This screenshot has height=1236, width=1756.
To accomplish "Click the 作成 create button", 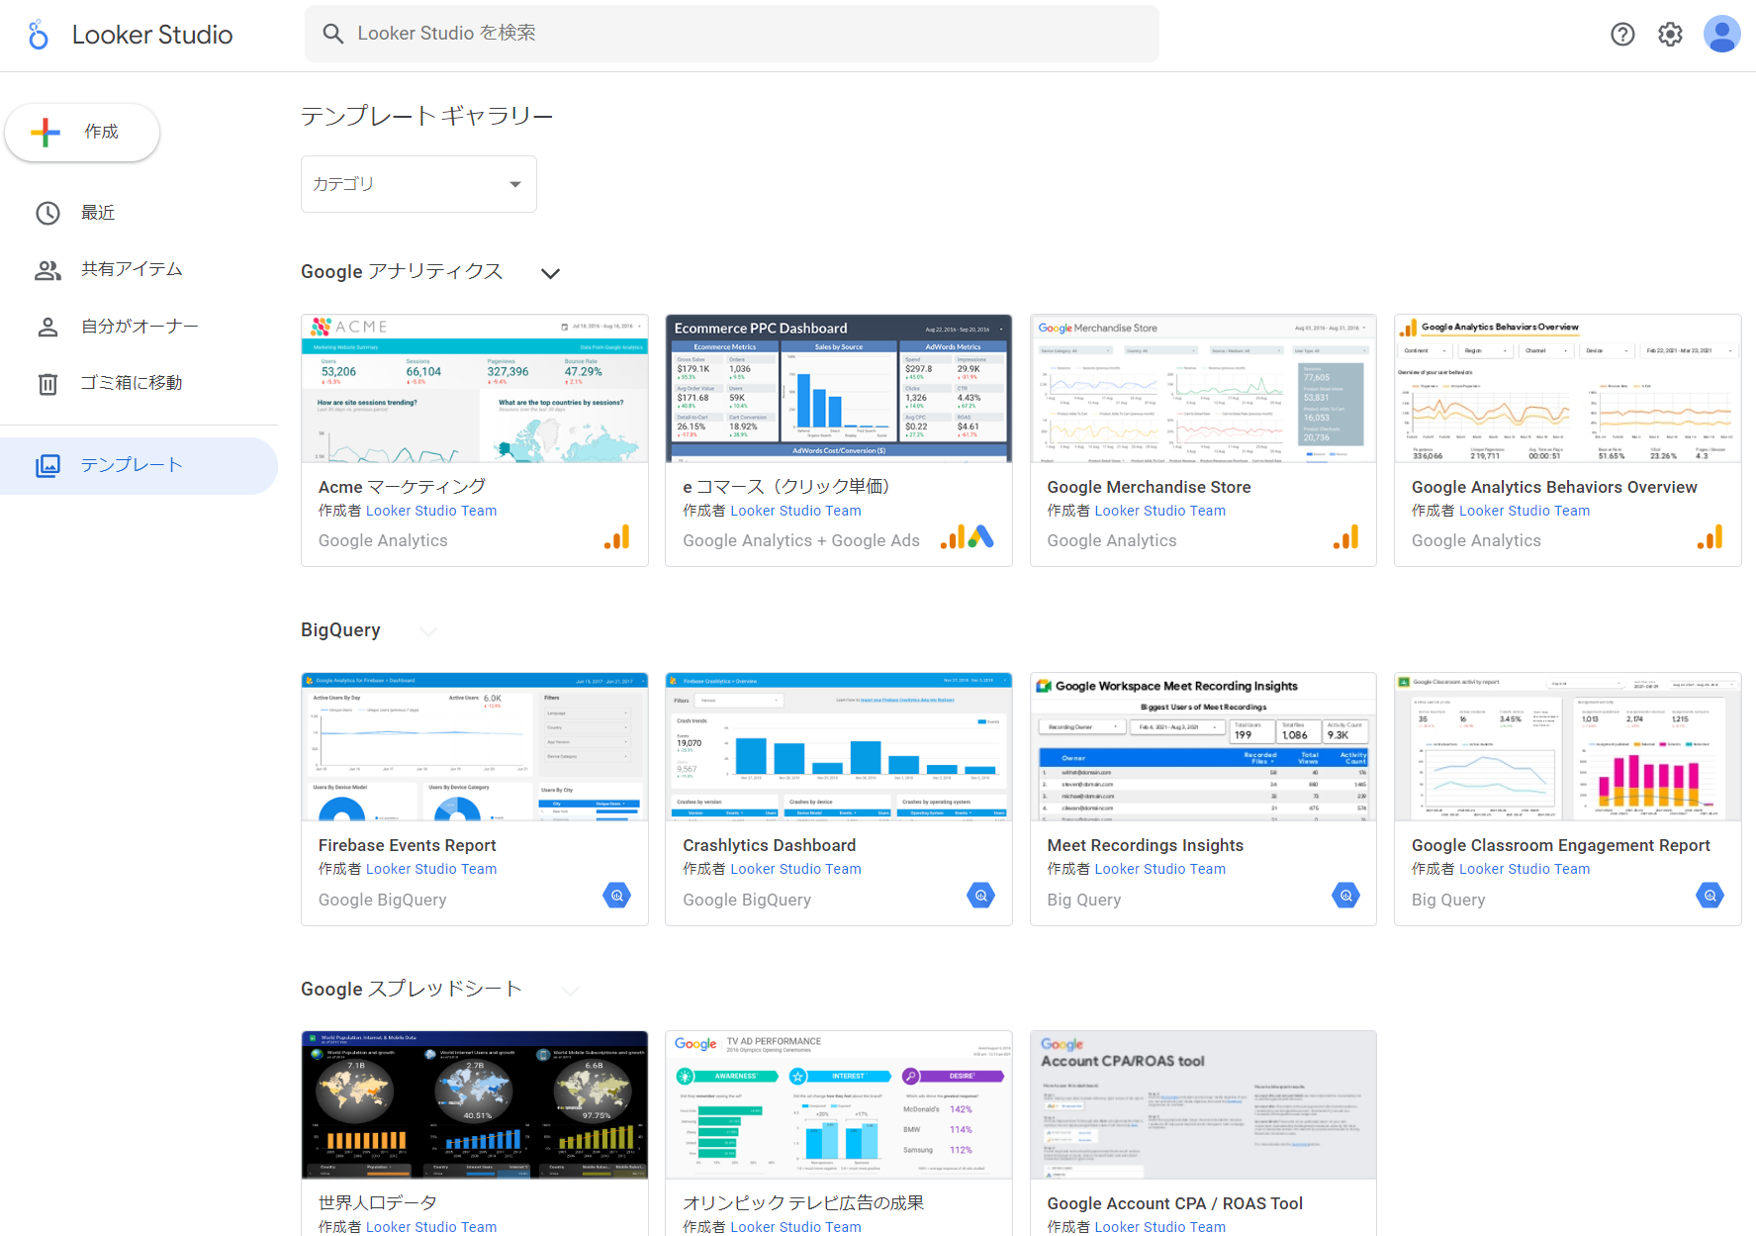I will (x=82, y=132).
